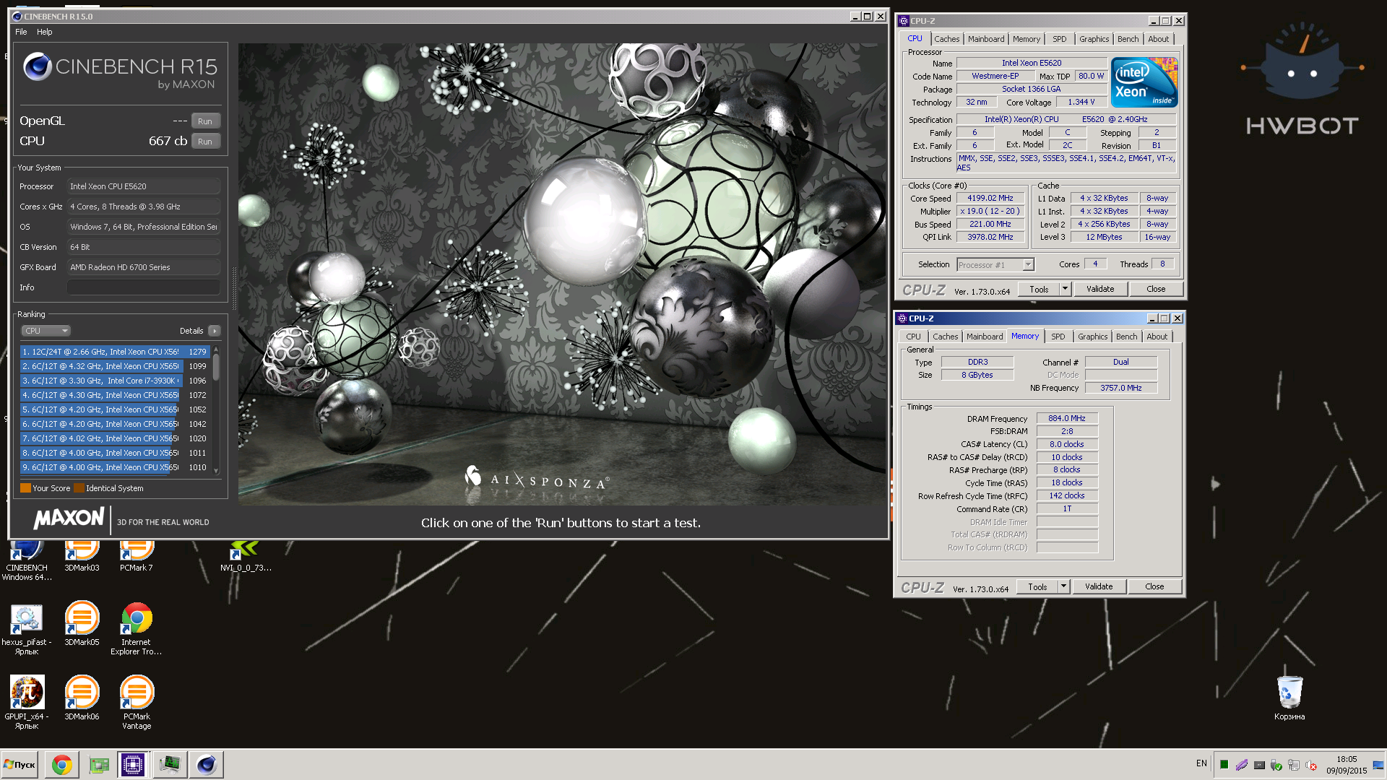Click Chrome icon in taskbar
This screenshot has width=1387, height=780.
61,764
